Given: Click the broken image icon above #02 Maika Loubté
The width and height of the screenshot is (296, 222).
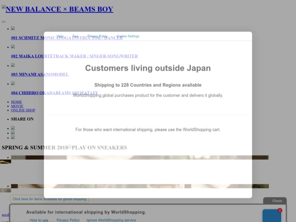Looking at the screenshot, I should coord(13,47).
